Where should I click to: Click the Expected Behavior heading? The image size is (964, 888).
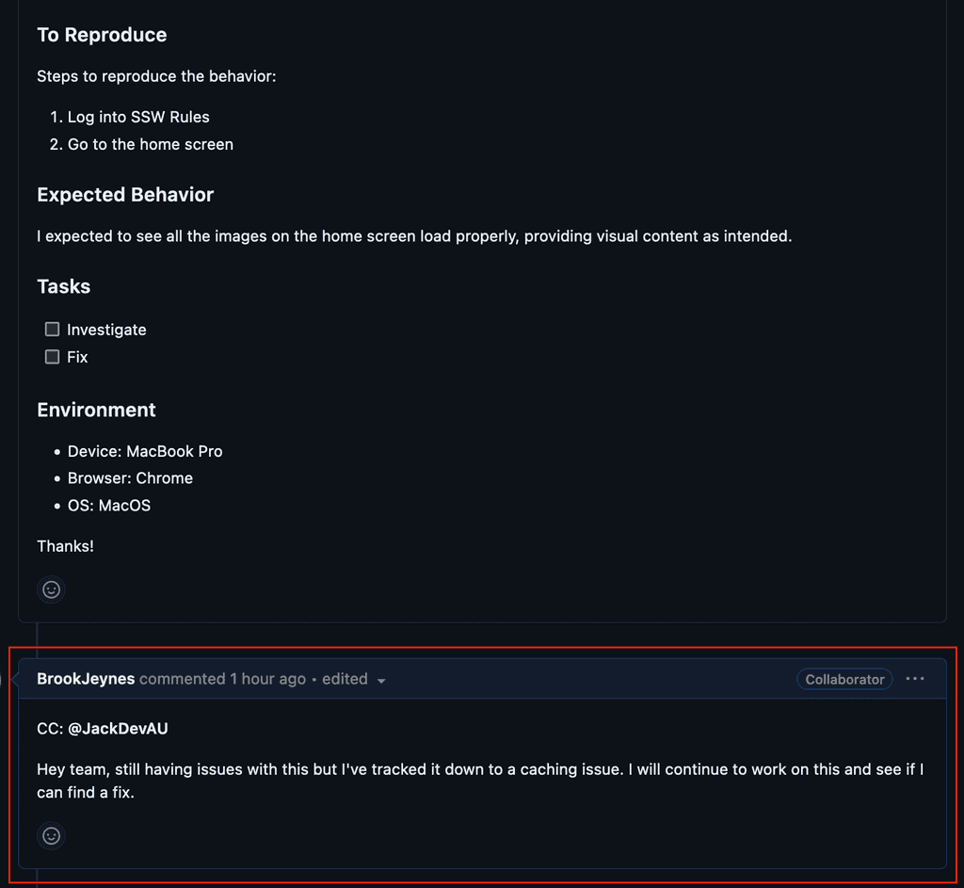click(125, 195)
